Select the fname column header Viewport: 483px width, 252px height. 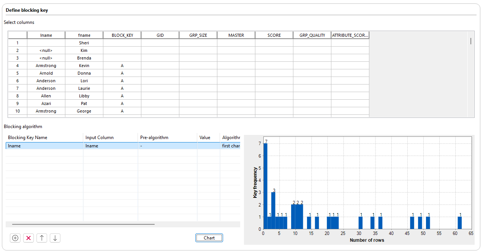click(84, 35)
